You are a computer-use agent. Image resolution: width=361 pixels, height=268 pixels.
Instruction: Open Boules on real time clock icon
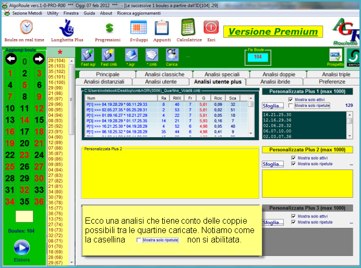coord(26,27)
